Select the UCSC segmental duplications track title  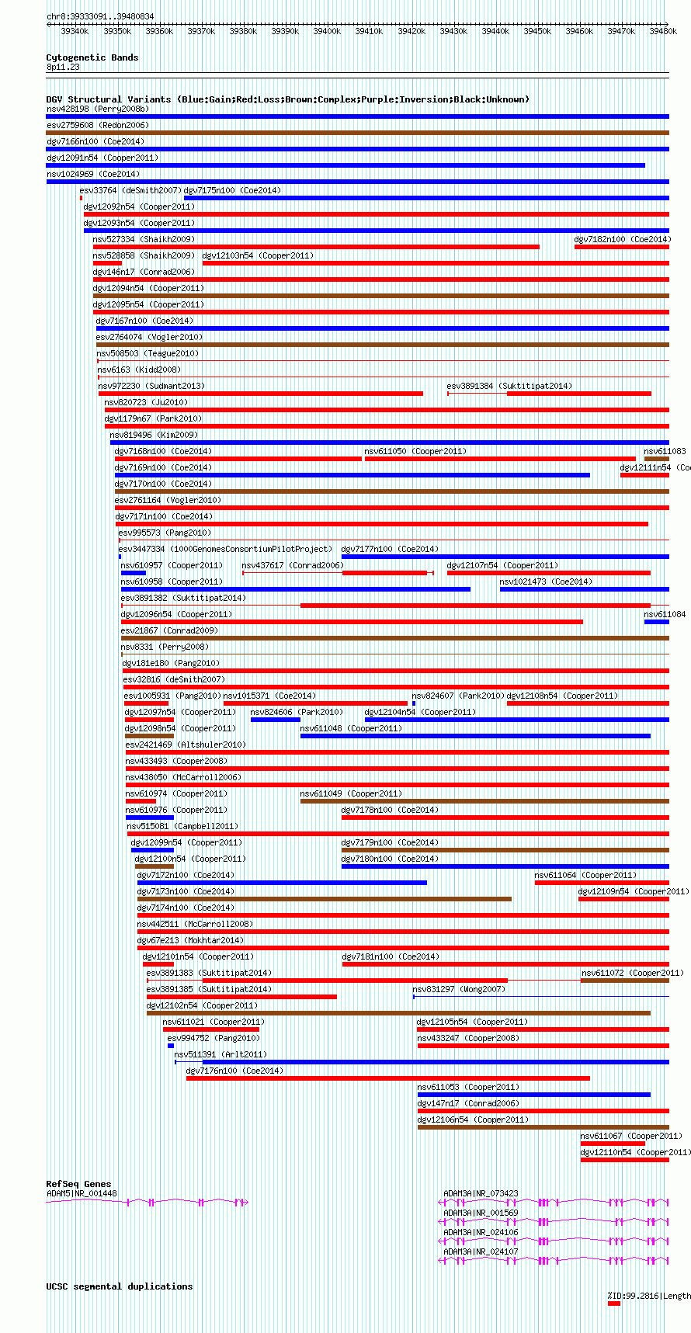(120, 1286)
